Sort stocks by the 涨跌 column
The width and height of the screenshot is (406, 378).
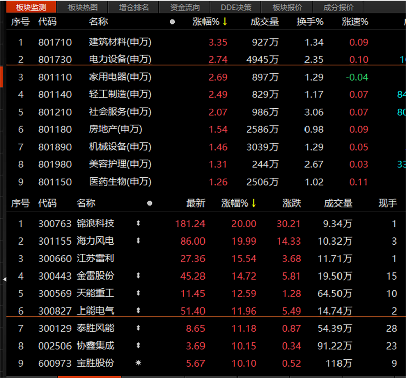tap(292, 203)
